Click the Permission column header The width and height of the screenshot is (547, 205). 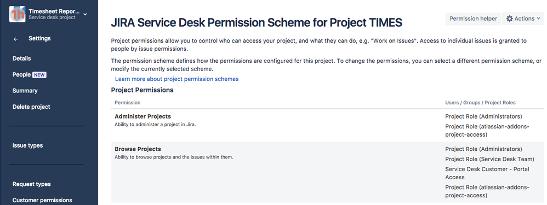coord(128,103)
